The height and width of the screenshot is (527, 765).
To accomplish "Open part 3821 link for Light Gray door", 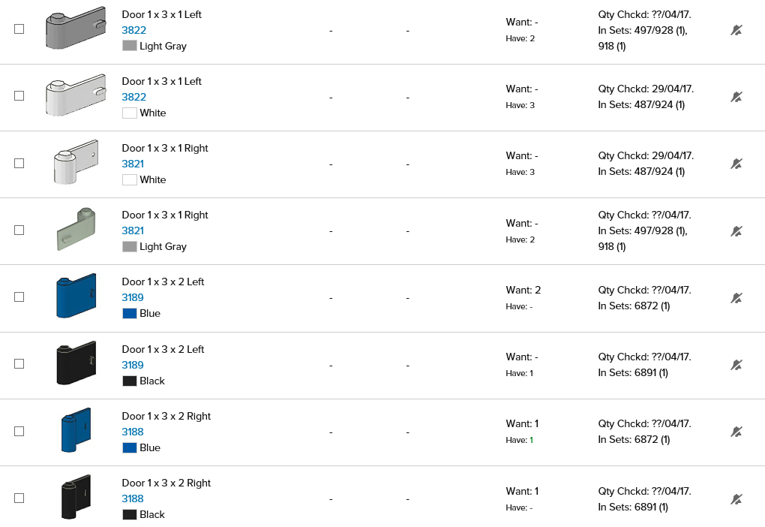I will (x=133, y=230).
